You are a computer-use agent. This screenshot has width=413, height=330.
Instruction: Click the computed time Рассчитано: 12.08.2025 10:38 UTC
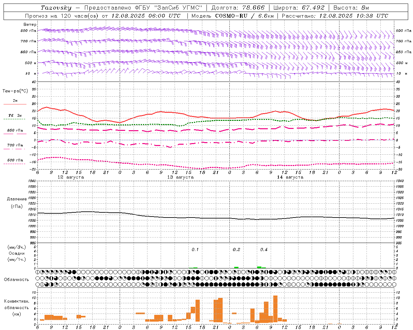pos(335,16)
